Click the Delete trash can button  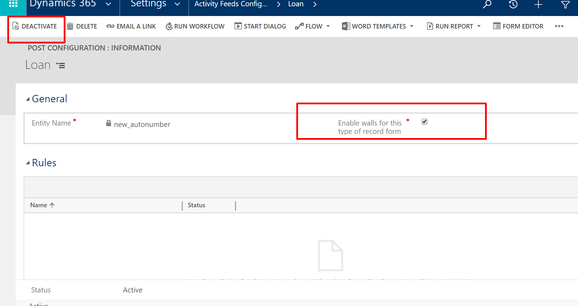point(82,26)
